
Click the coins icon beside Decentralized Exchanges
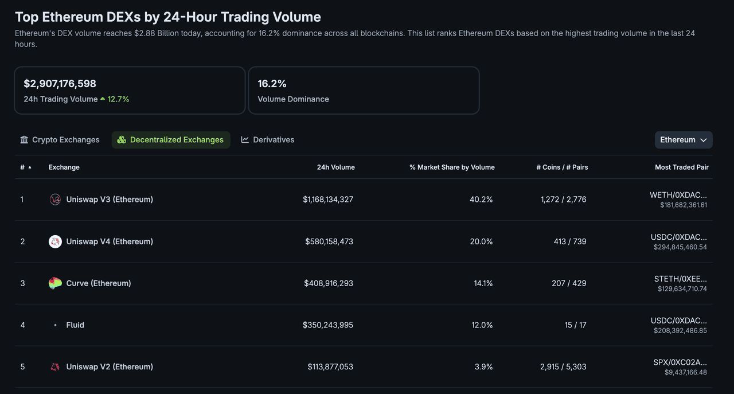point(122,140)
